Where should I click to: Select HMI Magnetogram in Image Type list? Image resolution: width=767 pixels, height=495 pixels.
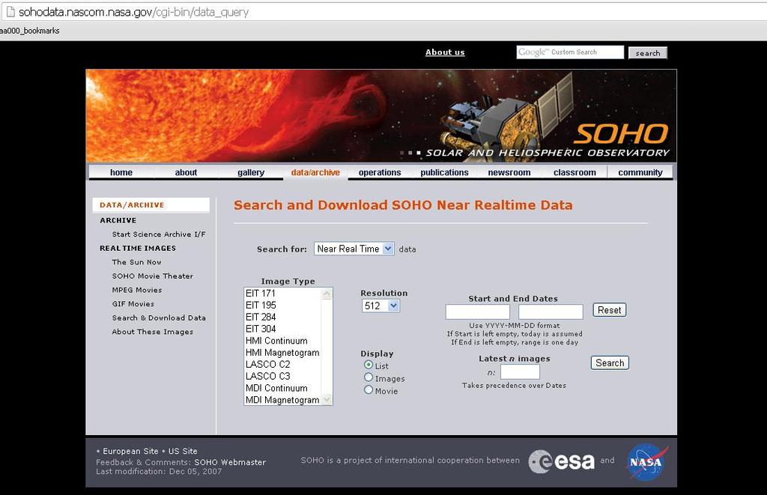point(282,353)
